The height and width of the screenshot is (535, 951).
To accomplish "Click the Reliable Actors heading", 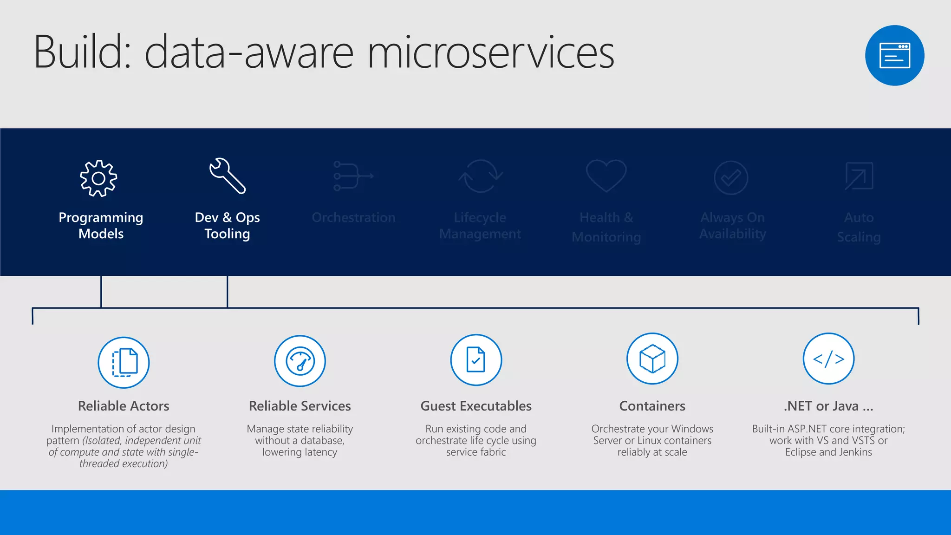I will tap(124, 406).
